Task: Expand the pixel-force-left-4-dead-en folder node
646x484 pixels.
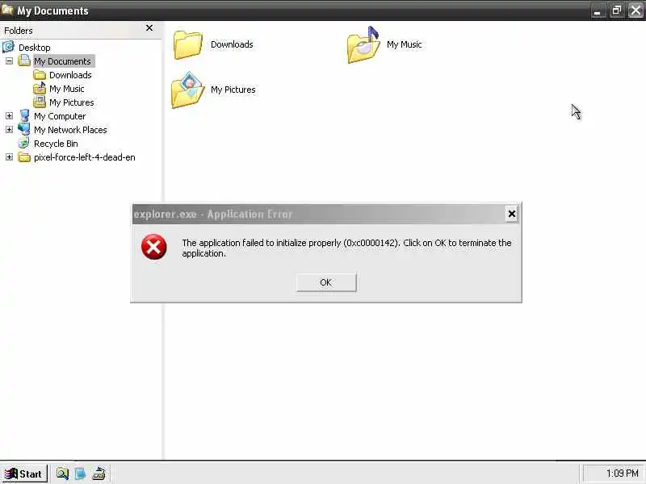Action: point(9,157)
